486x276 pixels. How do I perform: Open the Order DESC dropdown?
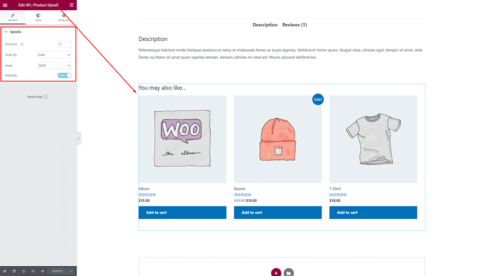pos(54,65)
